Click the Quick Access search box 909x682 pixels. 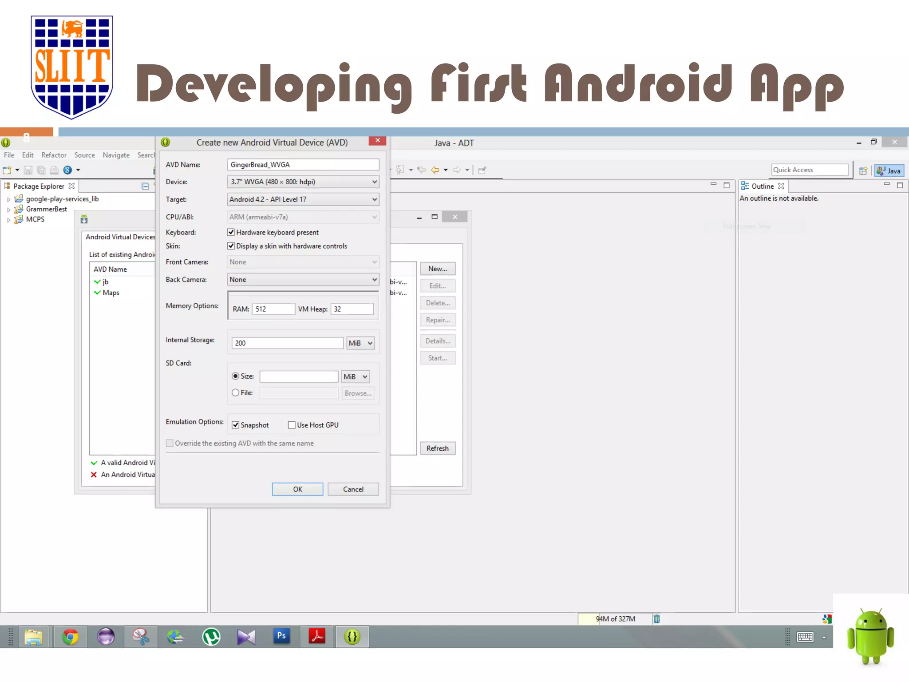810,170
